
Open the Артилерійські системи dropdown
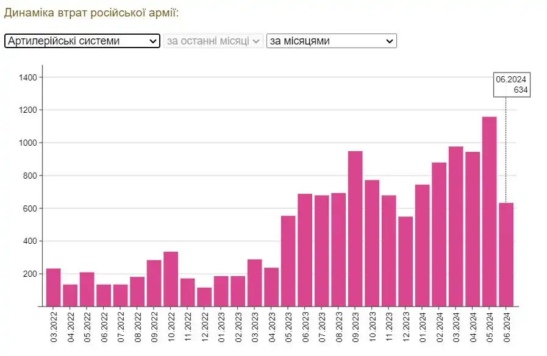82,41
